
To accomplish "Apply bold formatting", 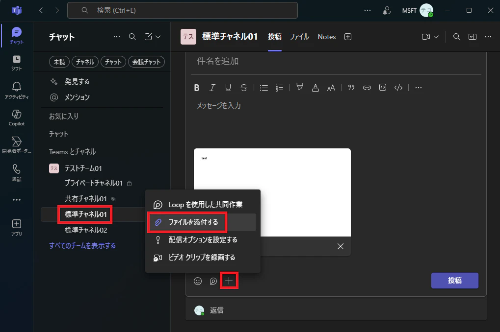I will pos(197,88).
